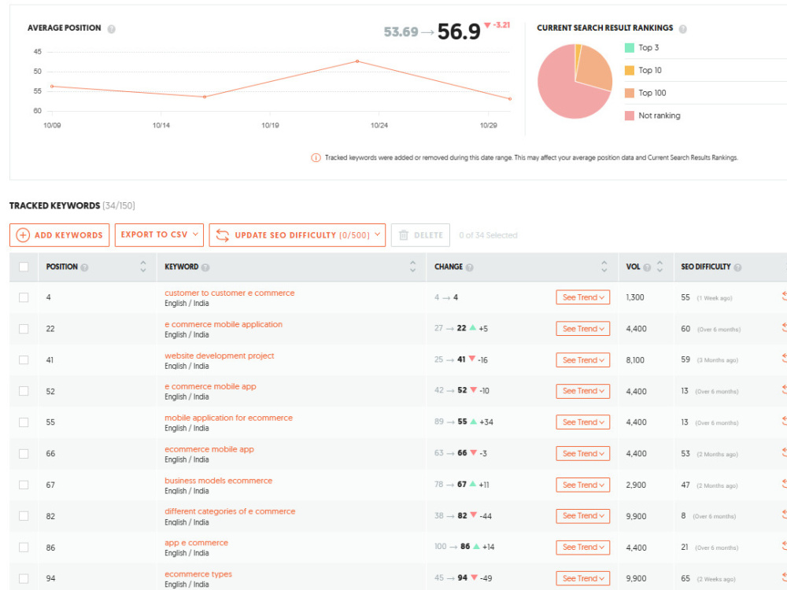Check the 'customer to customer e commerce' row
The image size is (787, 590).
coord(24,297)
